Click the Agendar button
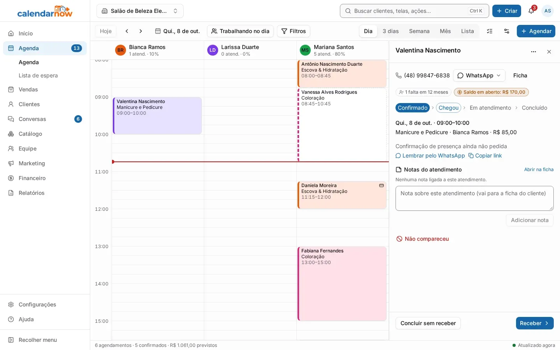The height and width of the screenshot is (350, 560). coord(536,31)
